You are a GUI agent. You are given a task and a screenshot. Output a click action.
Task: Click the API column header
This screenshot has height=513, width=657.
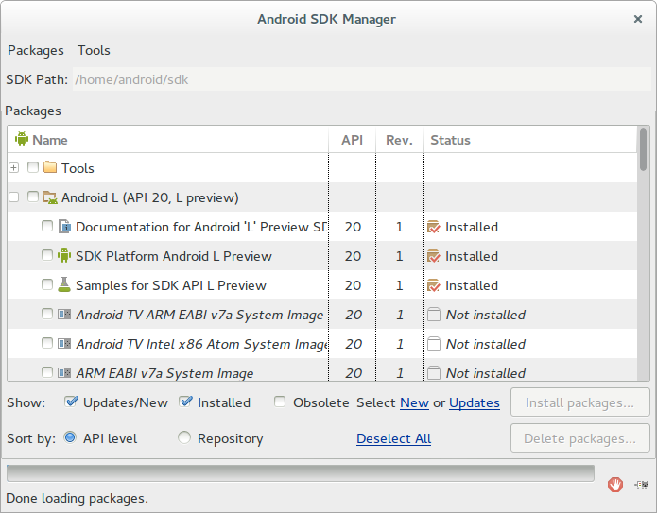click(352, 140)
